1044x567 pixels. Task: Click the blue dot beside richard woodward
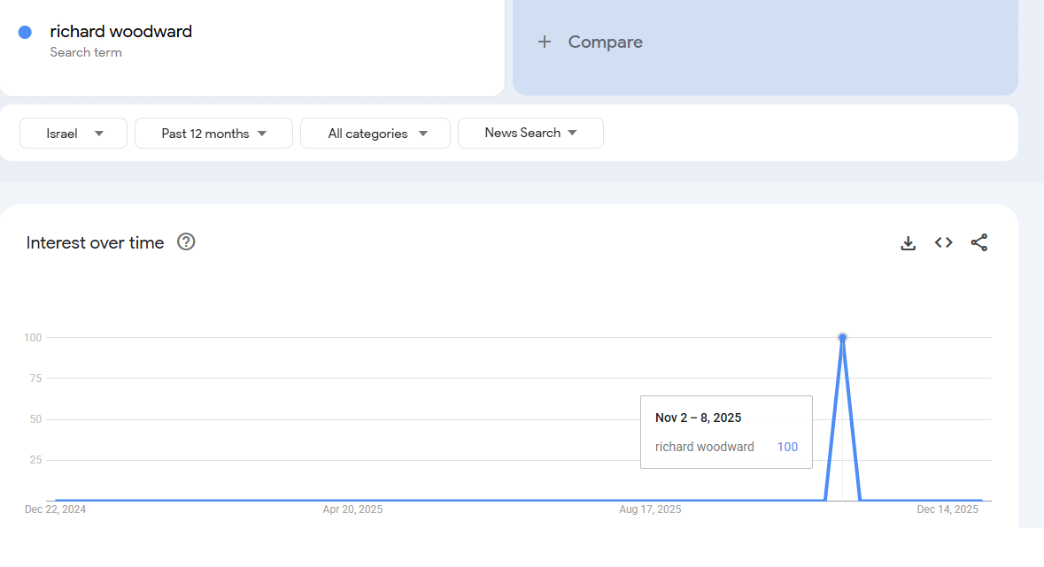coord(26,32)
